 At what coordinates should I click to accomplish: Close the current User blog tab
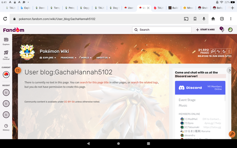148,8
